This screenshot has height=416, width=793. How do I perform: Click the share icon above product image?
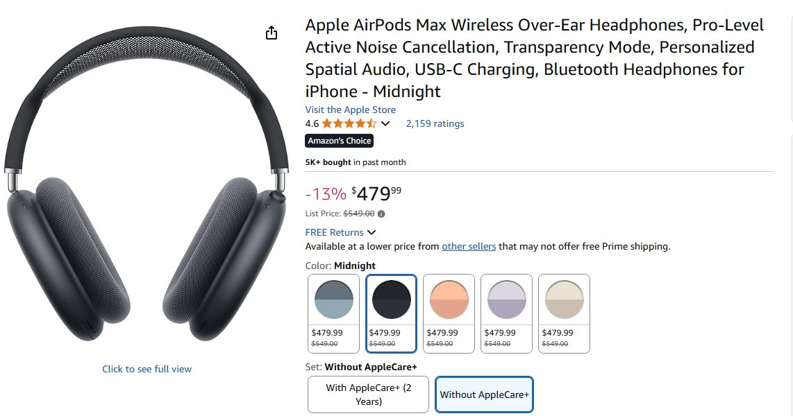point(272,33)
